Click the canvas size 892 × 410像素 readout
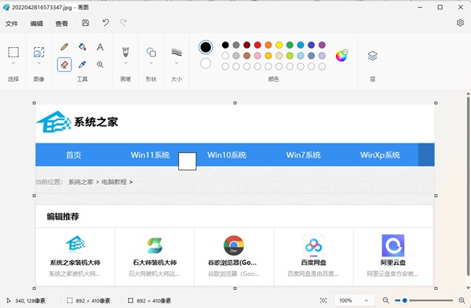The image size is (471, 308). coord(149,300)
